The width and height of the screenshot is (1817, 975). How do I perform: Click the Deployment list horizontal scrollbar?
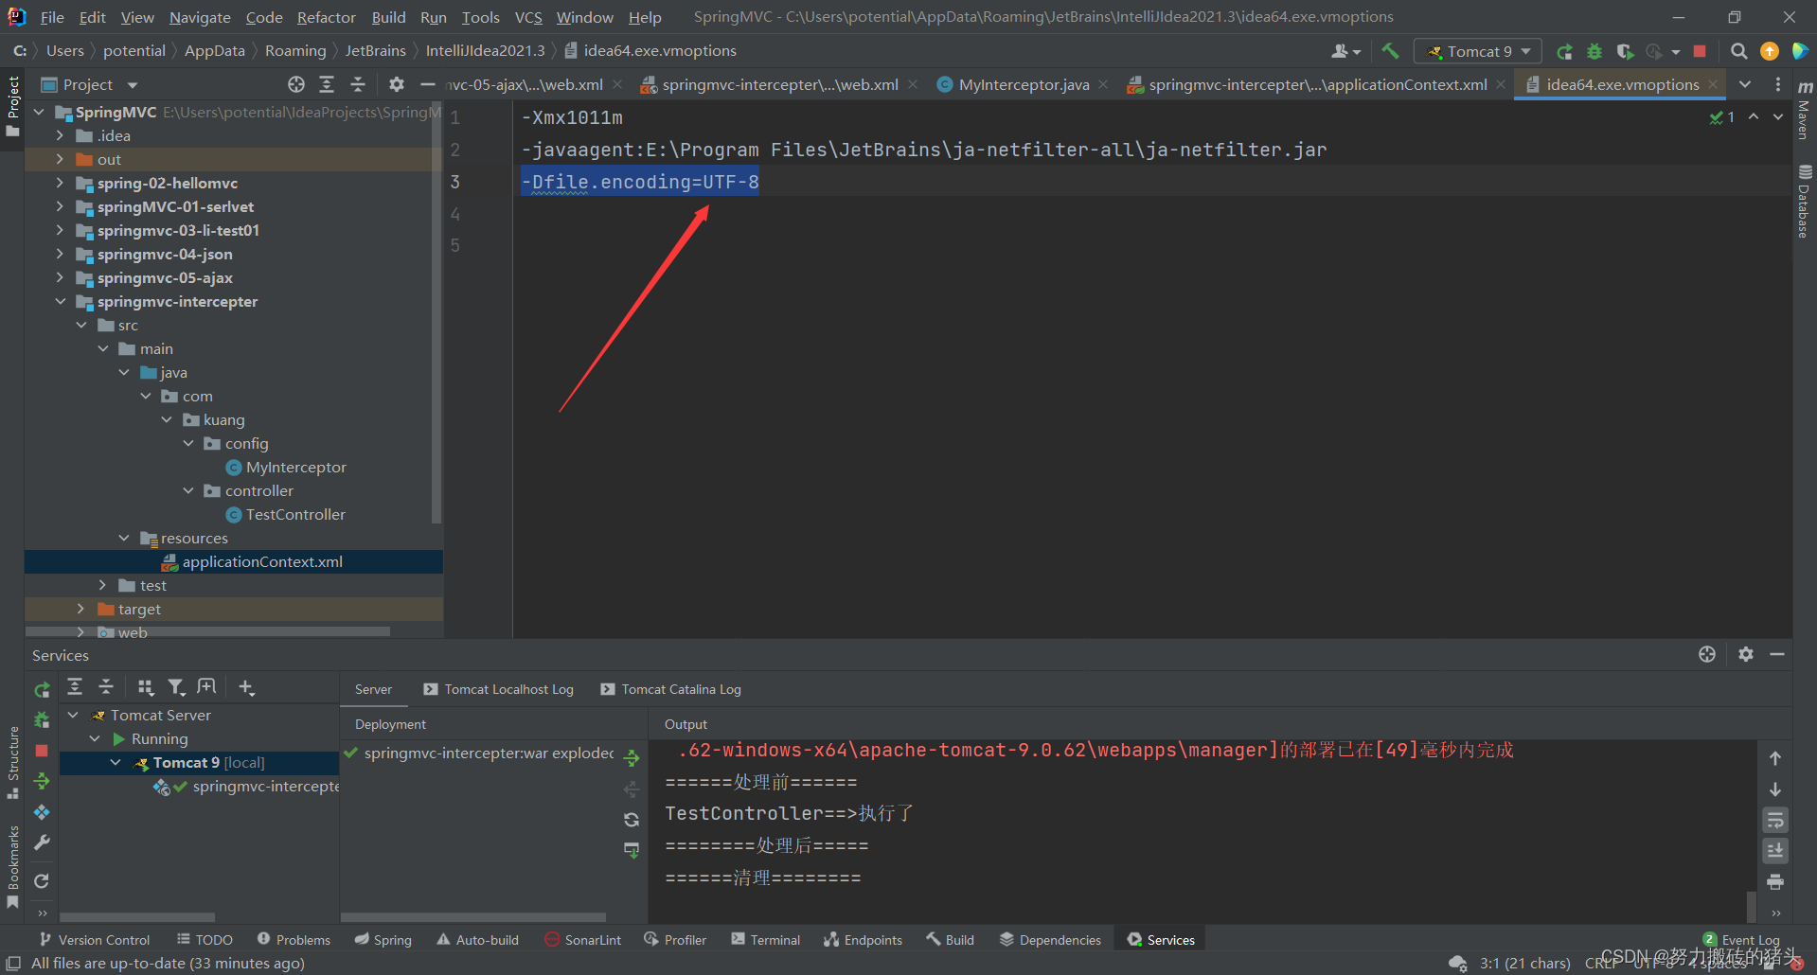(x=473, y=916)
